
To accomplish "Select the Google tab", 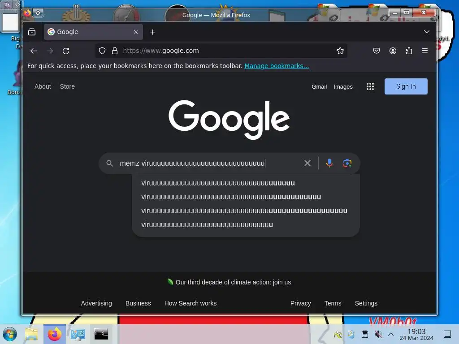I will click(x=93, y=32).
